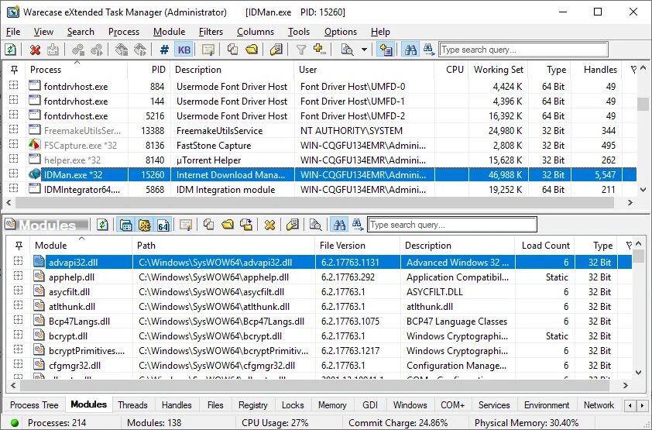Sort modules by the Path column header
This screenshot has width=652, height=430.
(x=224, y=246)
